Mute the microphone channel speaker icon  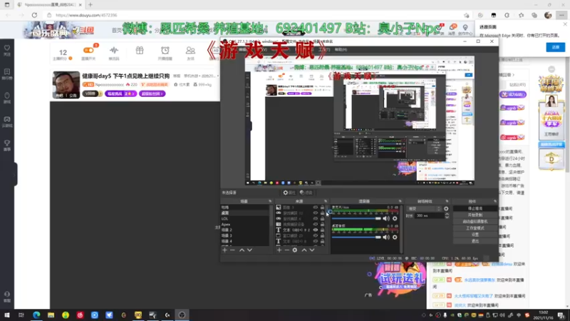tap(386, 218)
